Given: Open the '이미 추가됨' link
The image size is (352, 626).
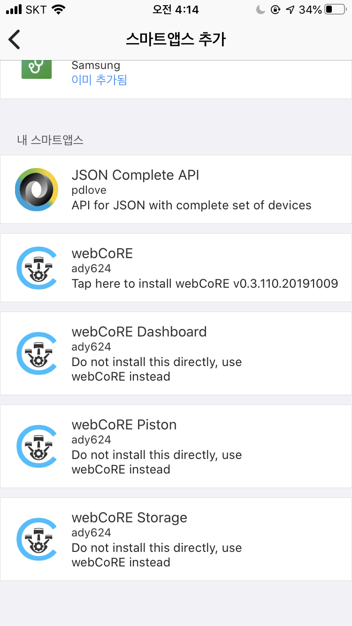Looking at the screenshot, I should (99, 80).
